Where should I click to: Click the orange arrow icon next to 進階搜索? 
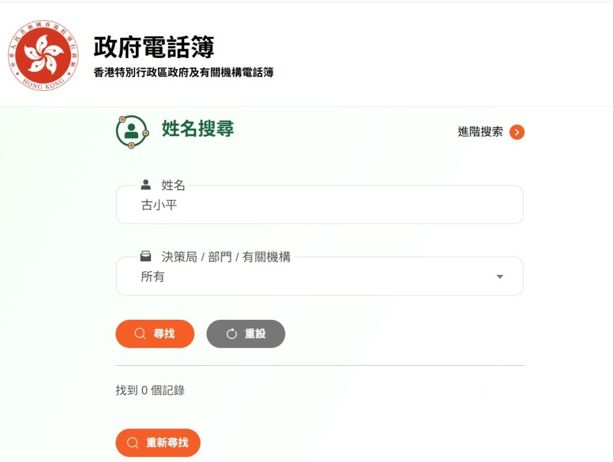tap(517, 132)
